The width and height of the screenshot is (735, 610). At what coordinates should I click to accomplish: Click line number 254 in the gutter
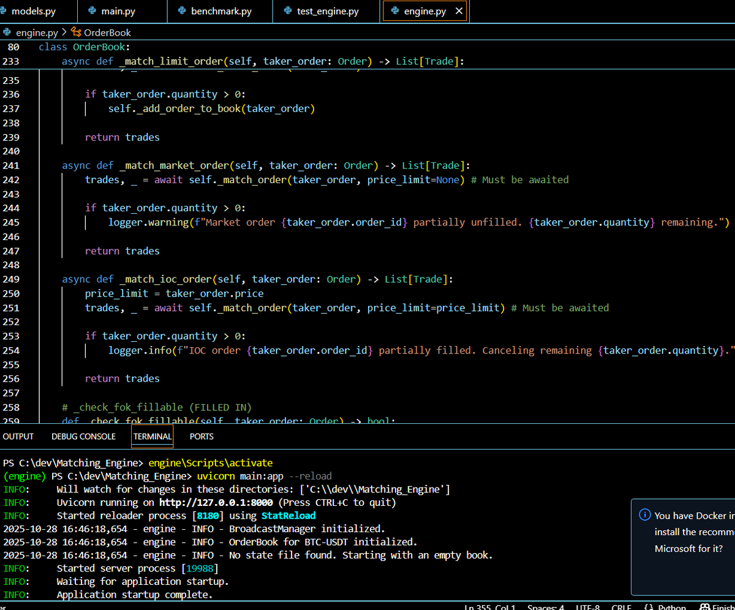tap(11, 350)
